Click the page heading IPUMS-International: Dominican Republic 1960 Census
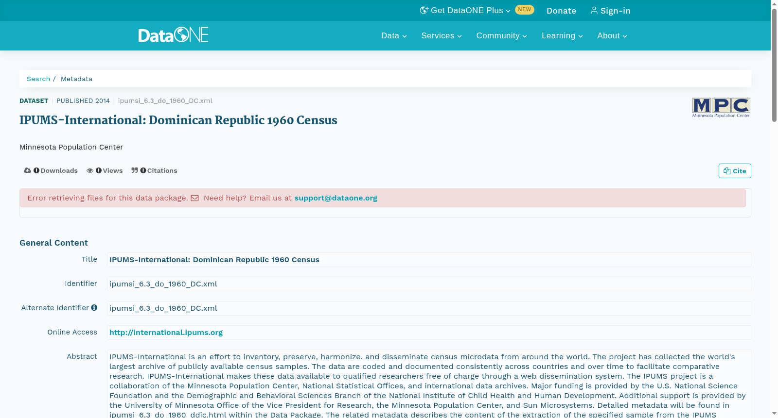778x418 pixels. pyautogui.click(x=178, y=120)
